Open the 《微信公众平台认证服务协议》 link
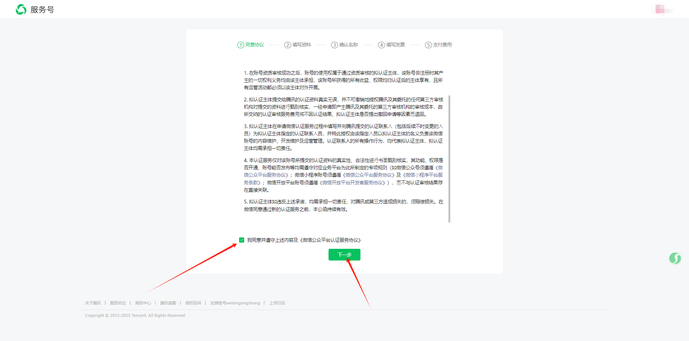 330,240
